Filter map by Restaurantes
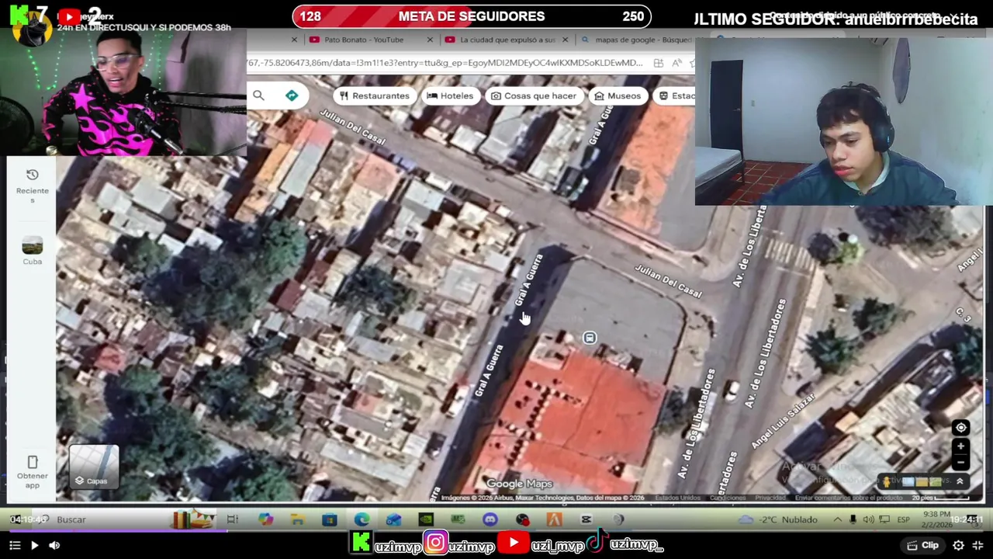This screenshot has height=559, width=993. click(x=374, y=95)
